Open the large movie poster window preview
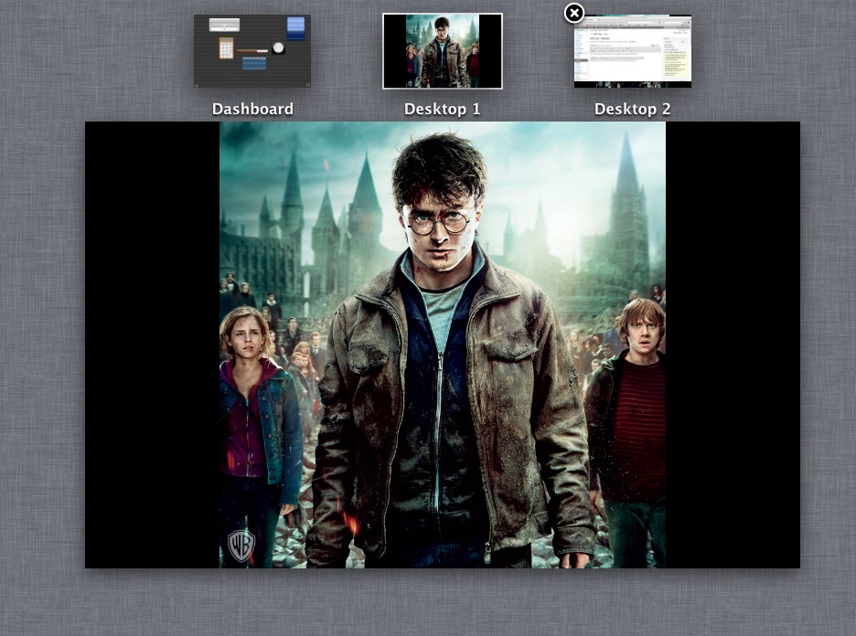This screenshot has height=636, width=856. (443, 344)
